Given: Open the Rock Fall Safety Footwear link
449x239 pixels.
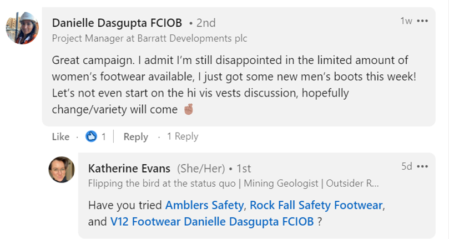Looking at the screenshot, I should click(316, 205).
